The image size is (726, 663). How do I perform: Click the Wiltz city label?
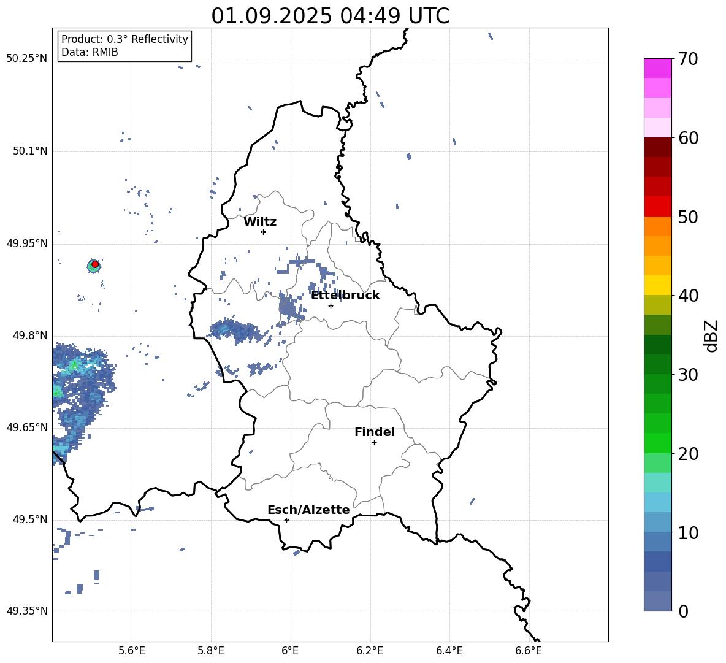(260, 222)
